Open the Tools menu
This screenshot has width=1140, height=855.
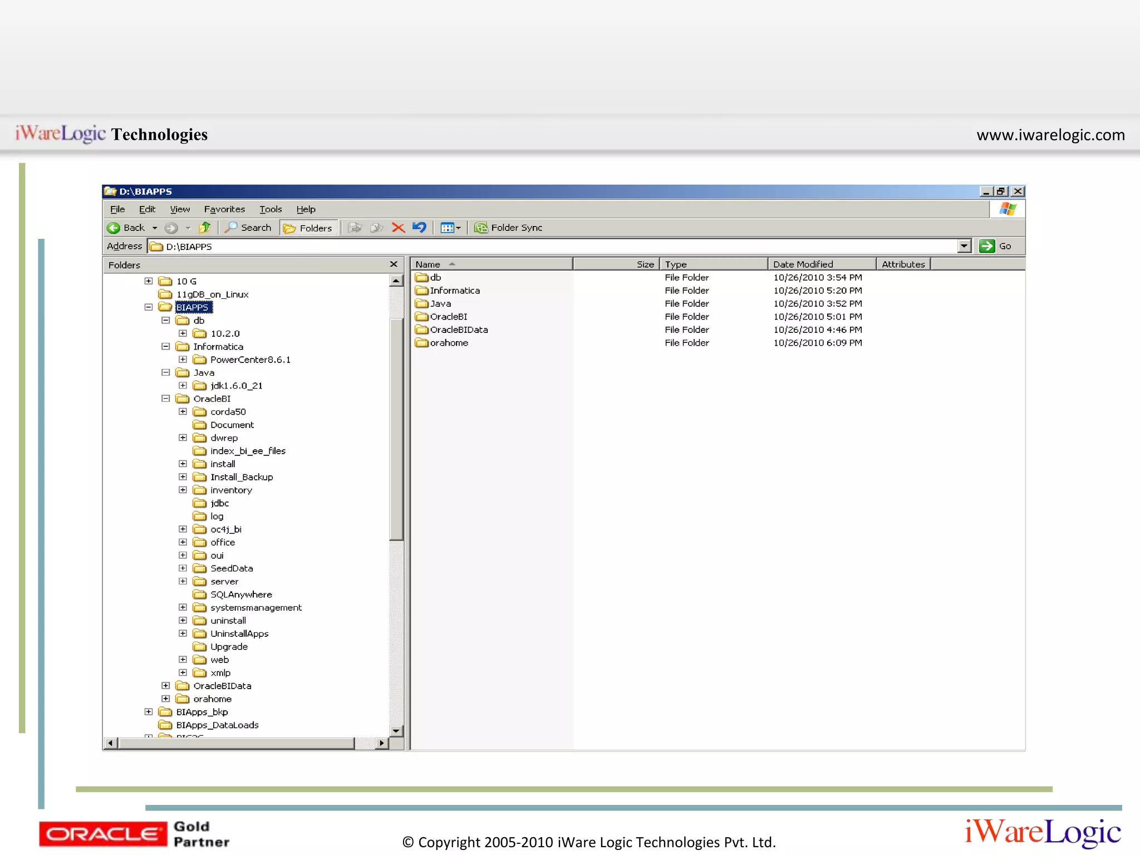click(x=271, y=209)
